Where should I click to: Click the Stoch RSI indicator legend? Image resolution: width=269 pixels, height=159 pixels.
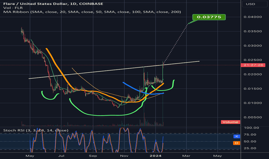click(x=36, y=130)
